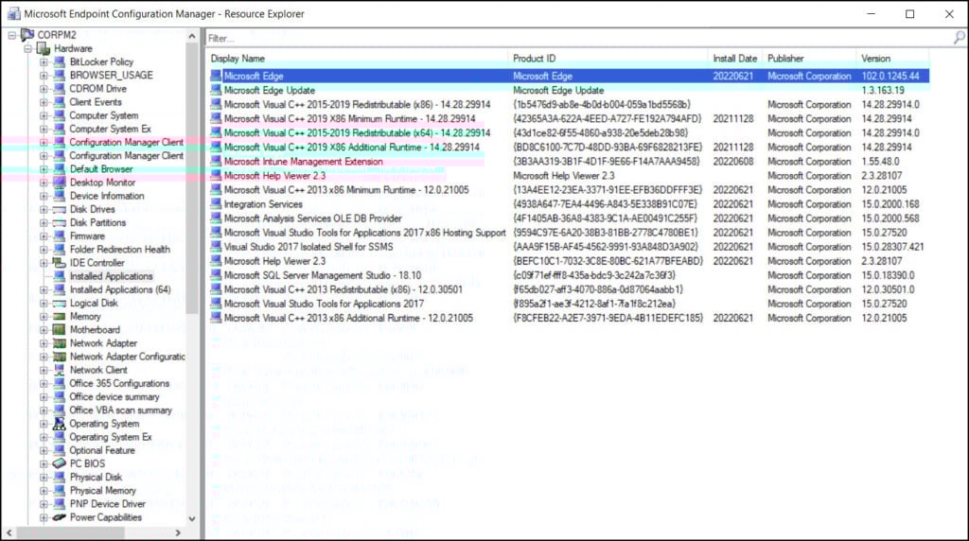Select the Microsoft Edge Update row
The image size is (969, 541).
[x=569, y=90]
